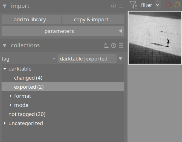Select the black and white plaza thumbnail
The width and height of the screenshot is (182, 142).
155,38
